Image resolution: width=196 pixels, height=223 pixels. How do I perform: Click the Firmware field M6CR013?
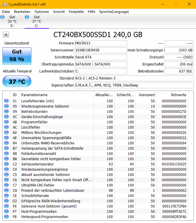(x=101, y=43)
